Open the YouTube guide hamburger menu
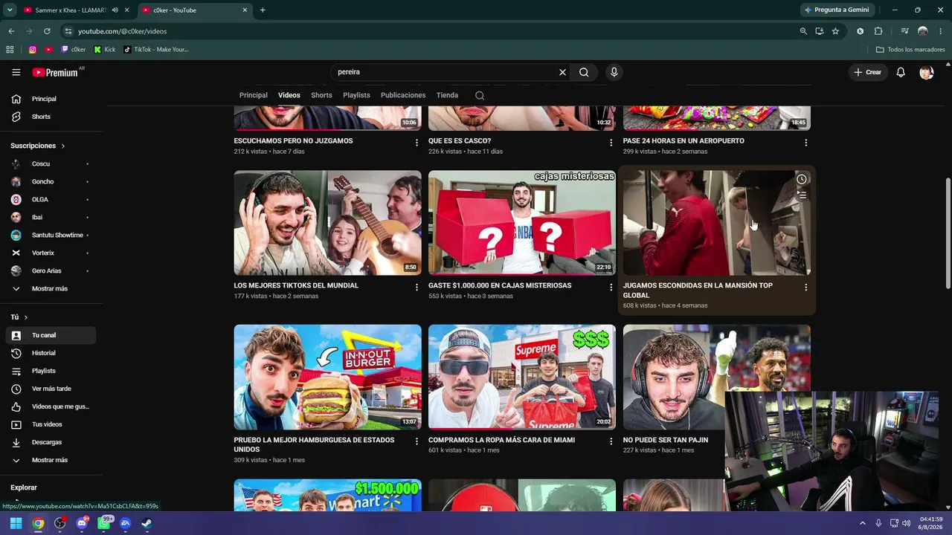 click(16, 72)
